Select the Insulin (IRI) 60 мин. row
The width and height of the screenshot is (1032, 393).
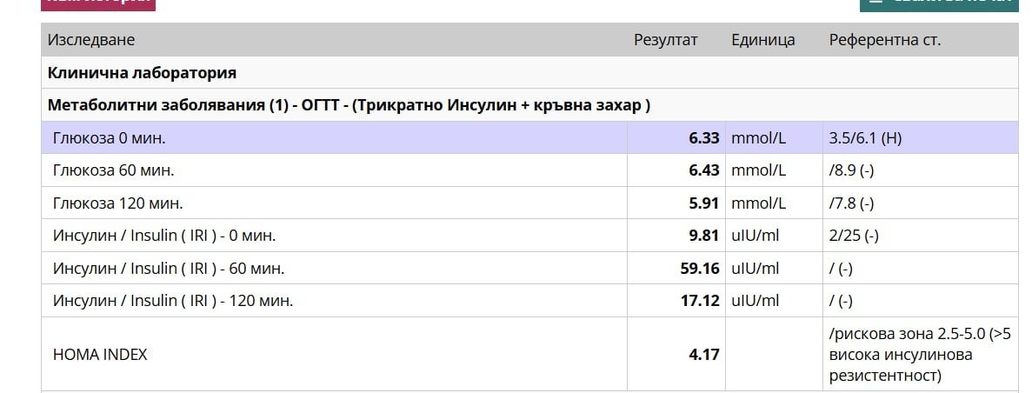(529, 268)
